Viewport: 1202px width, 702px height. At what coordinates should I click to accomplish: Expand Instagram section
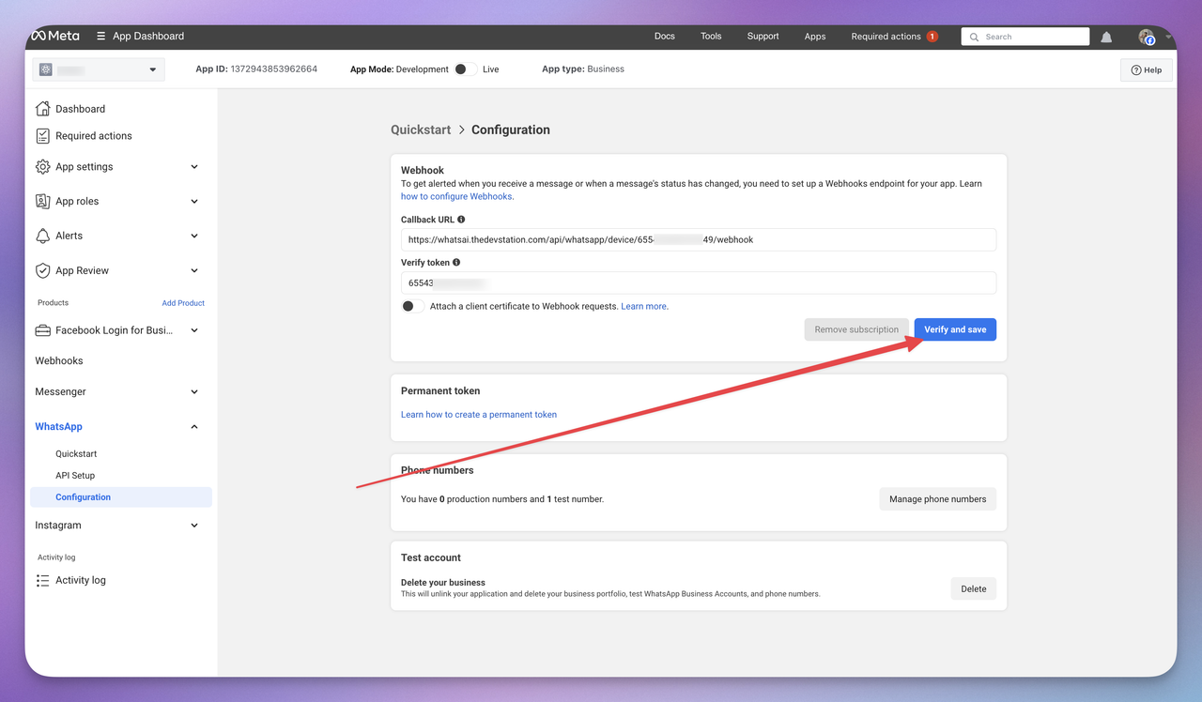click(x=194, y=526)
